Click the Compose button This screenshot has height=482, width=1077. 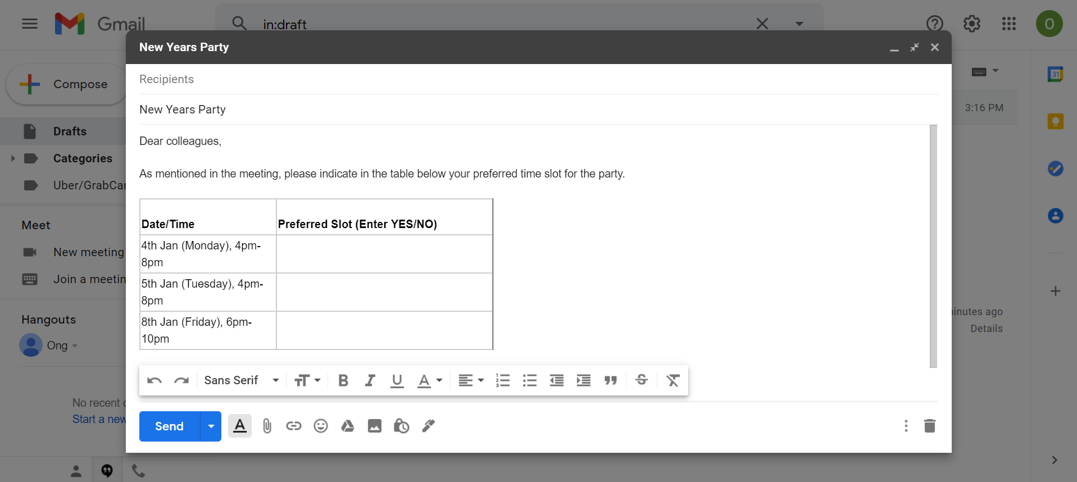66,84
